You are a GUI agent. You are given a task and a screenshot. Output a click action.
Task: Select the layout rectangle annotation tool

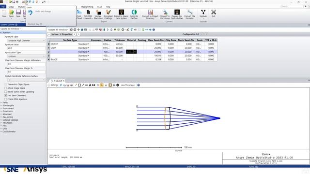[79, 85]
